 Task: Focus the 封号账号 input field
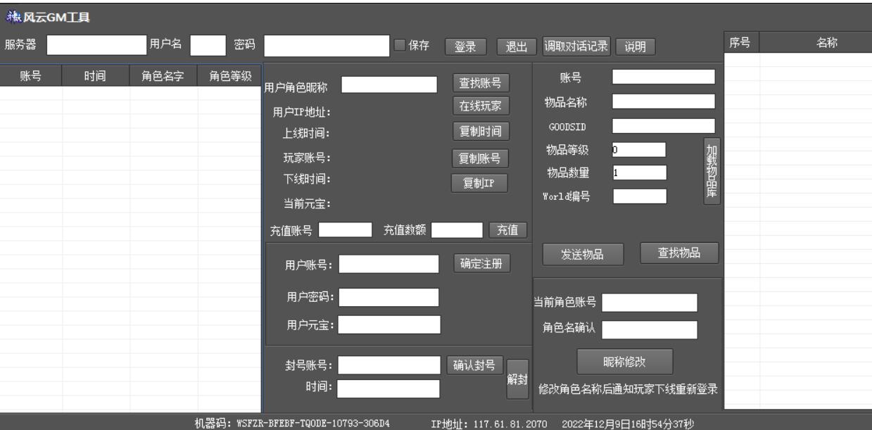coord(389,365)
